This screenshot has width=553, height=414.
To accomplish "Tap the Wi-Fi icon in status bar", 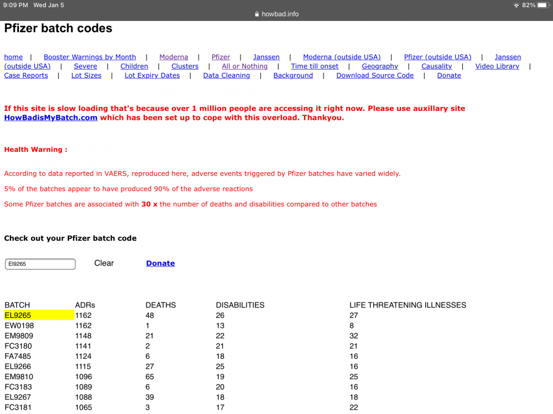I will point(516,5).
